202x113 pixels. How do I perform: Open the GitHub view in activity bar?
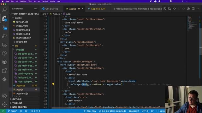(4, 62)
